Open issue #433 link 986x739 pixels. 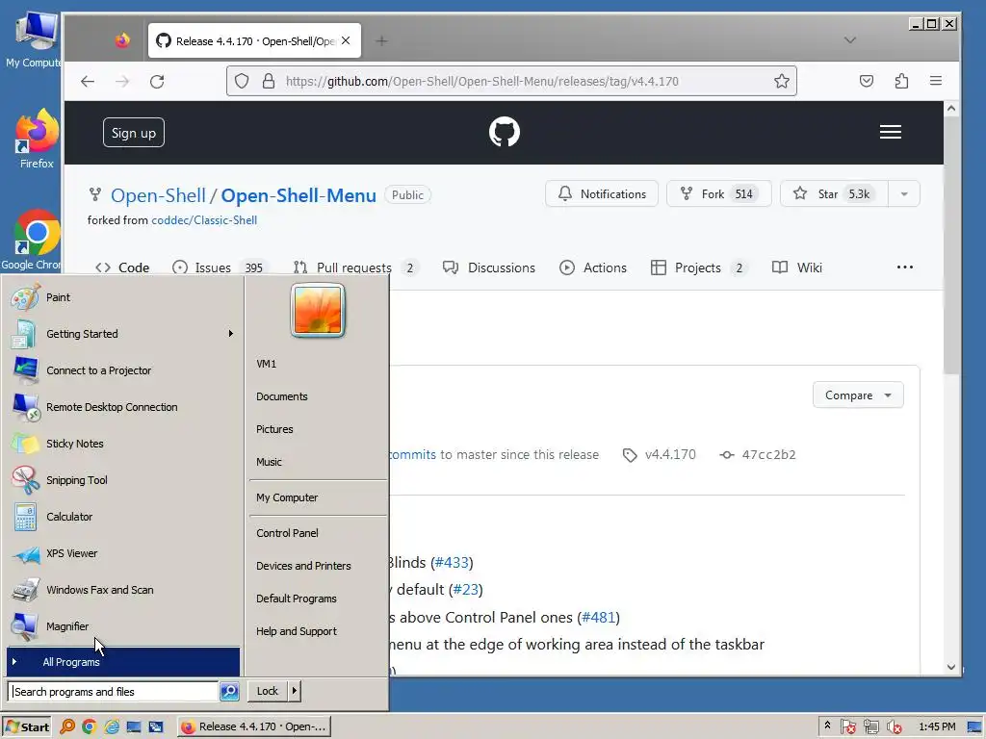coord(452,562)
